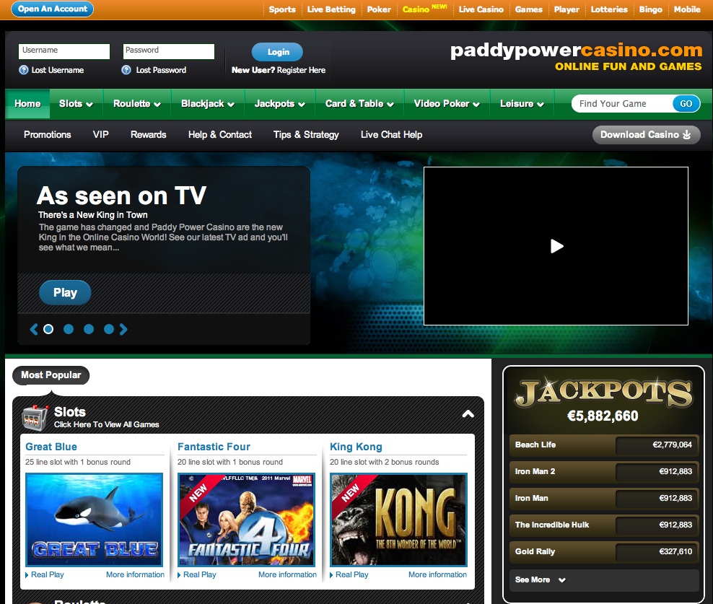Image resolution: width=713 pixels, height=604 pixels.
Task: Open the Fantastic Four game thumbnail
Action: click(x=247, y=520)
